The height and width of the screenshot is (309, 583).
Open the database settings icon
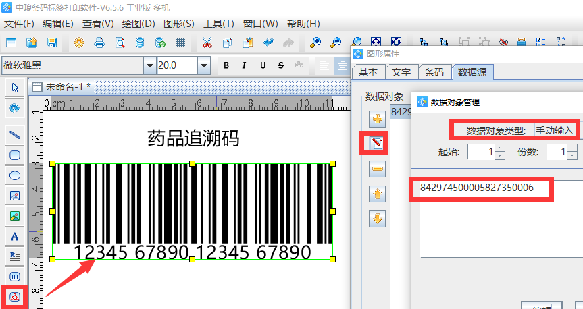140,43
